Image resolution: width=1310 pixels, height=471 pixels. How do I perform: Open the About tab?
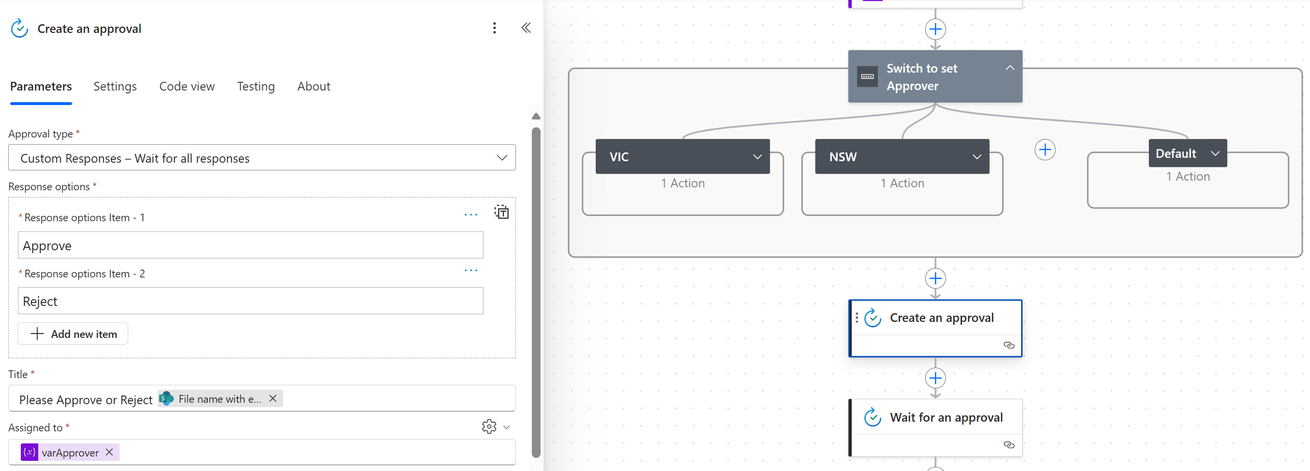point(313,86)
